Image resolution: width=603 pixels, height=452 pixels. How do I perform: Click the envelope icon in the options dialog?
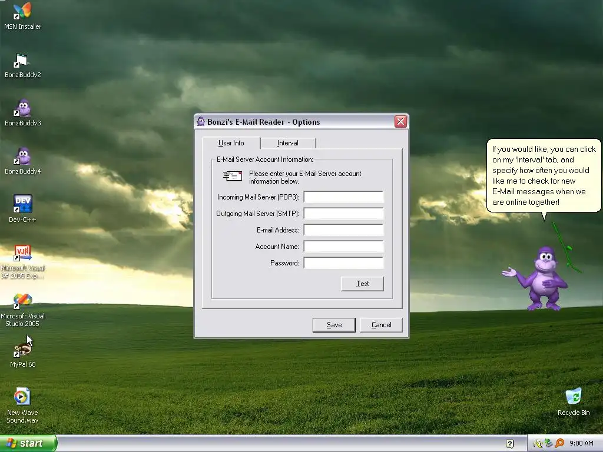(233, 176)
